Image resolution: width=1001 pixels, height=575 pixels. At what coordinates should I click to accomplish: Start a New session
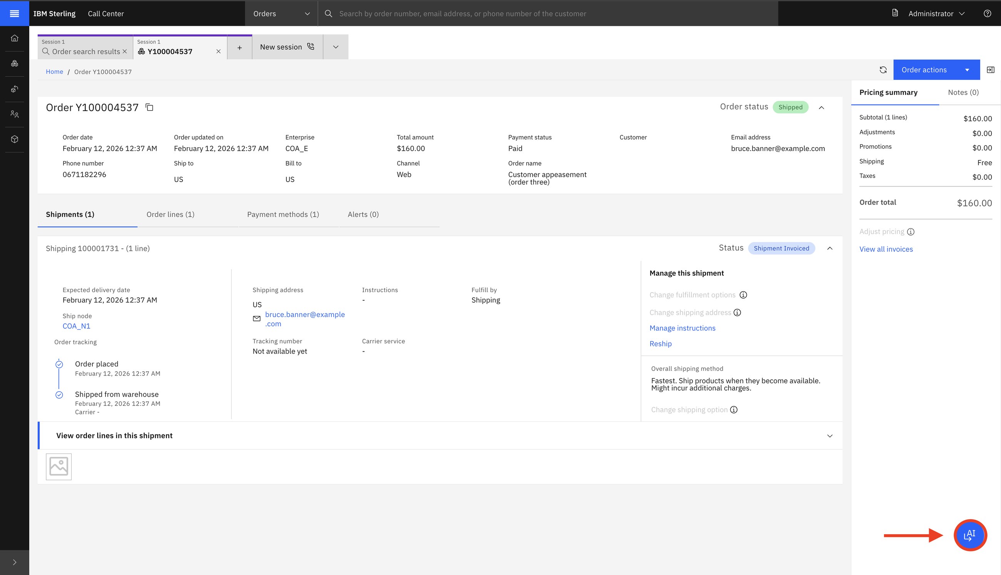coord(287,47)
